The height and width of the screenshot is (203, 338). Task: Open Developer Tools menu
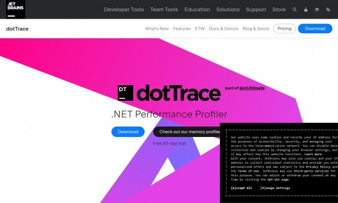[x=124, y=10]
